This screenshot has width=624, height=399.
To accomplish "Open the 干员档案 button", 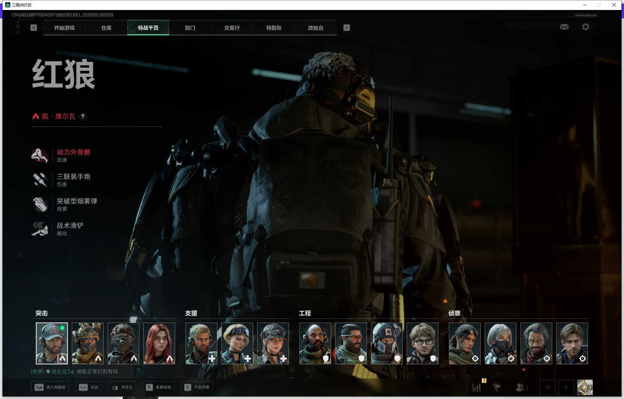I will coord(197,387).
